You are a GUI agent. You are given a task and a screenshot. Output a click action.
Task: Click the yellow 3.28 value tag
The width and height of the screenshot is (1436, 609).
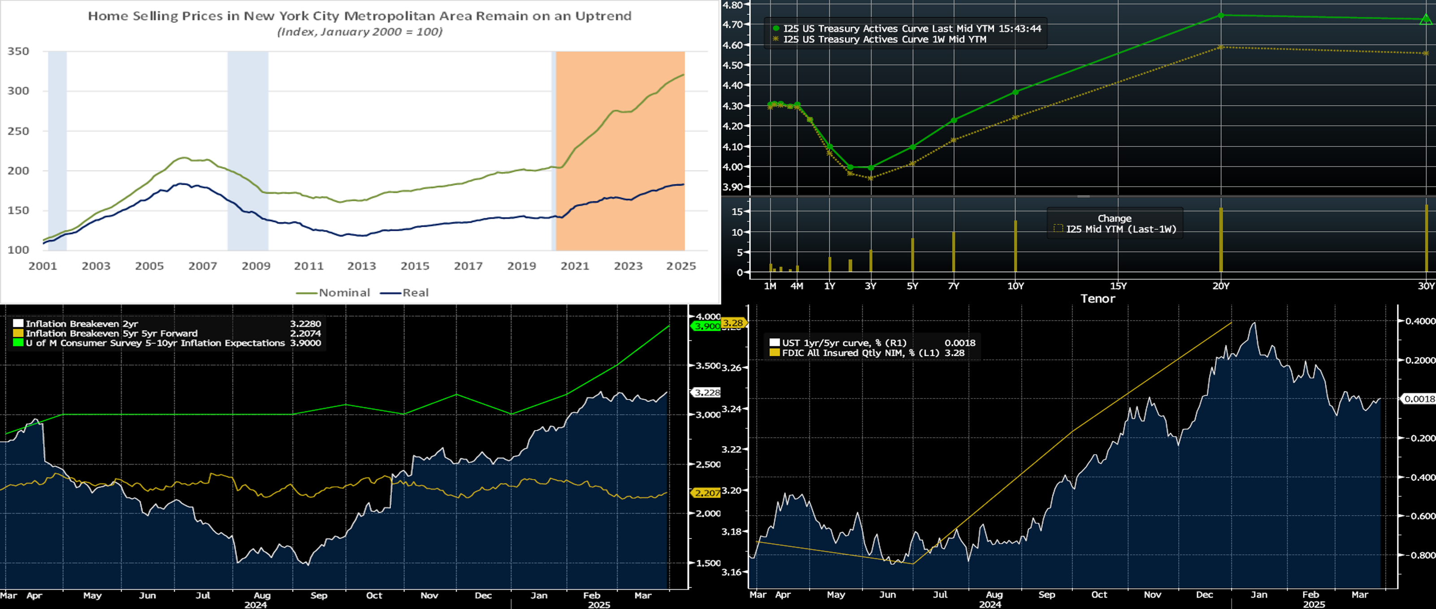click(x=733, y=323)
